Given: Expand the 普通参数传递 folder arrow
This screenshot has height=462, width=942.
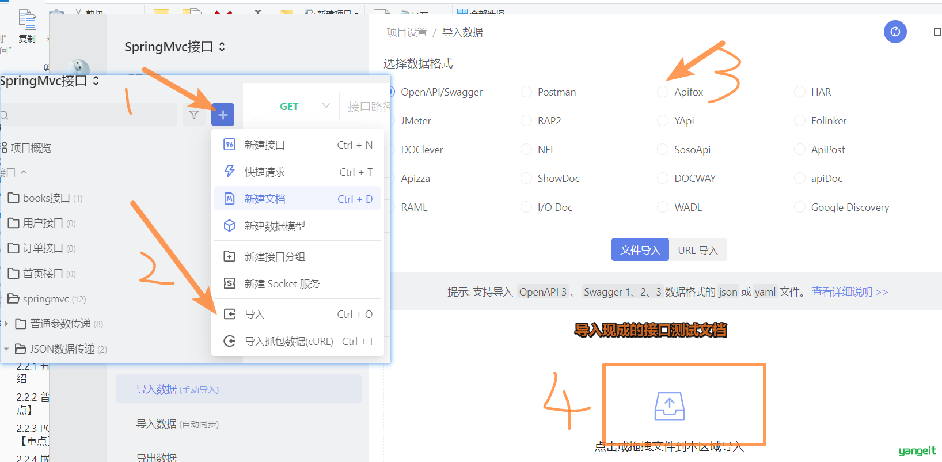Looking at the screenshot, I should pyautogui.click(x=6, y=324).
